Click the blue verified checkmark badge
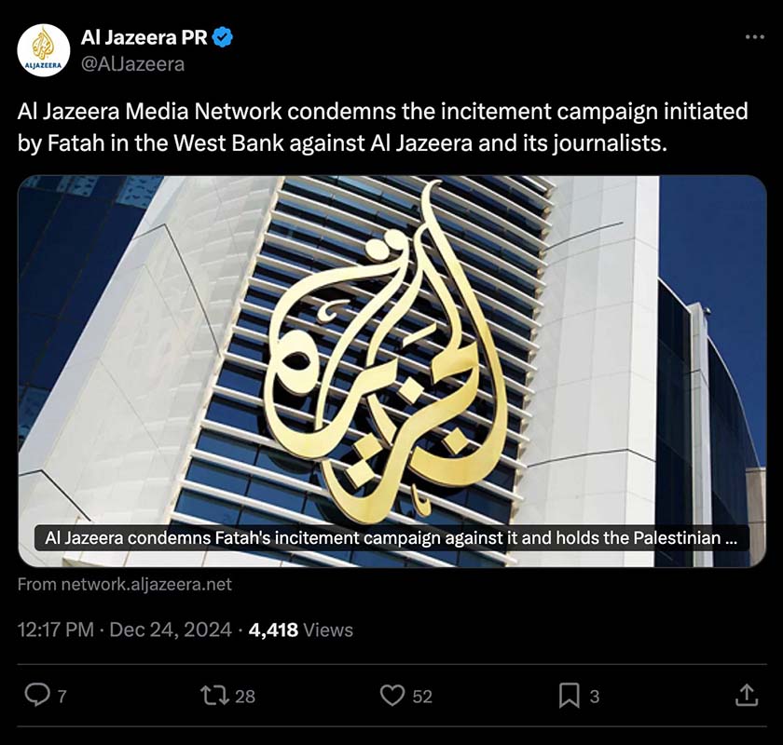This screenshot has width=783, height=745. pyautogui.click(x=223, y=38)
